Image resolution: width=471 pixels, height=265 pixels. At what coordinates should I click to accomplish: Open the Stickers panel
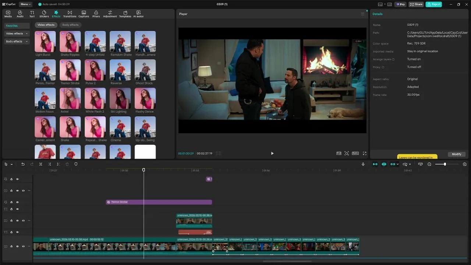click(44, 14)
